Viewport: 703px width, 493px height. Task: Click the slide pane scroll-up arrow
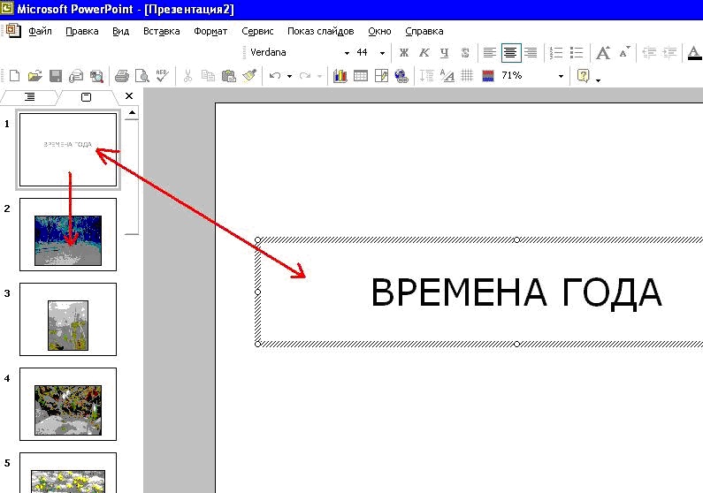(x=132, y=113)
